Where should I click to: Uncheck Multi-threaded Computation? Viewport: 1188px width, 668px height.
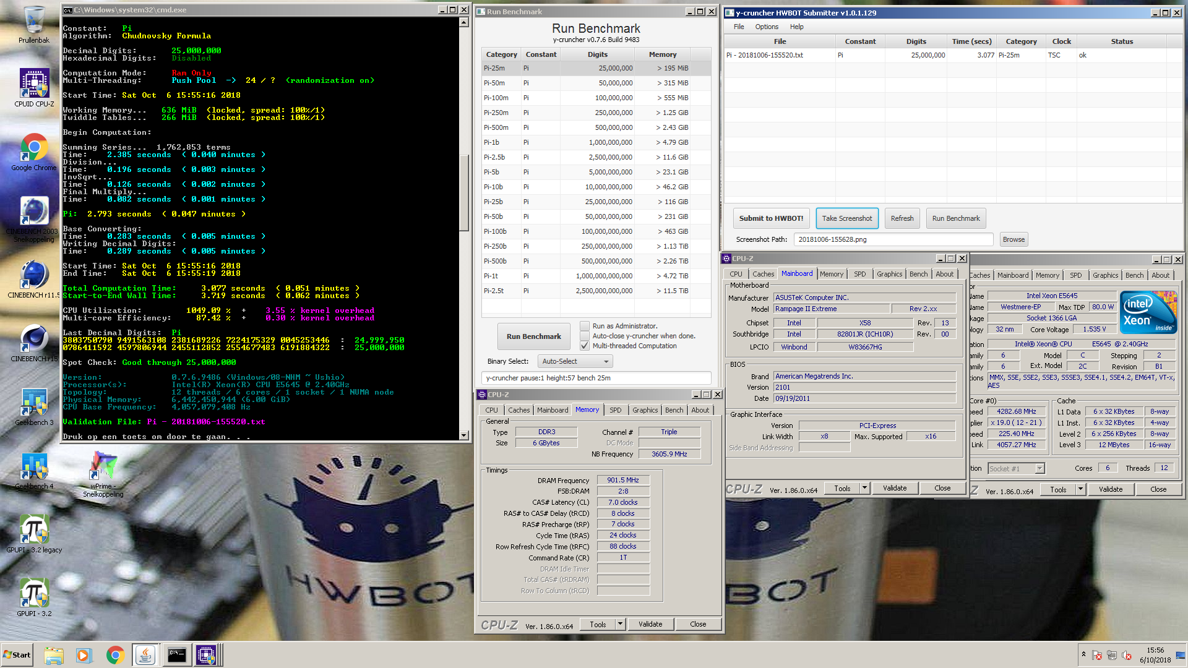coord(584,346)
